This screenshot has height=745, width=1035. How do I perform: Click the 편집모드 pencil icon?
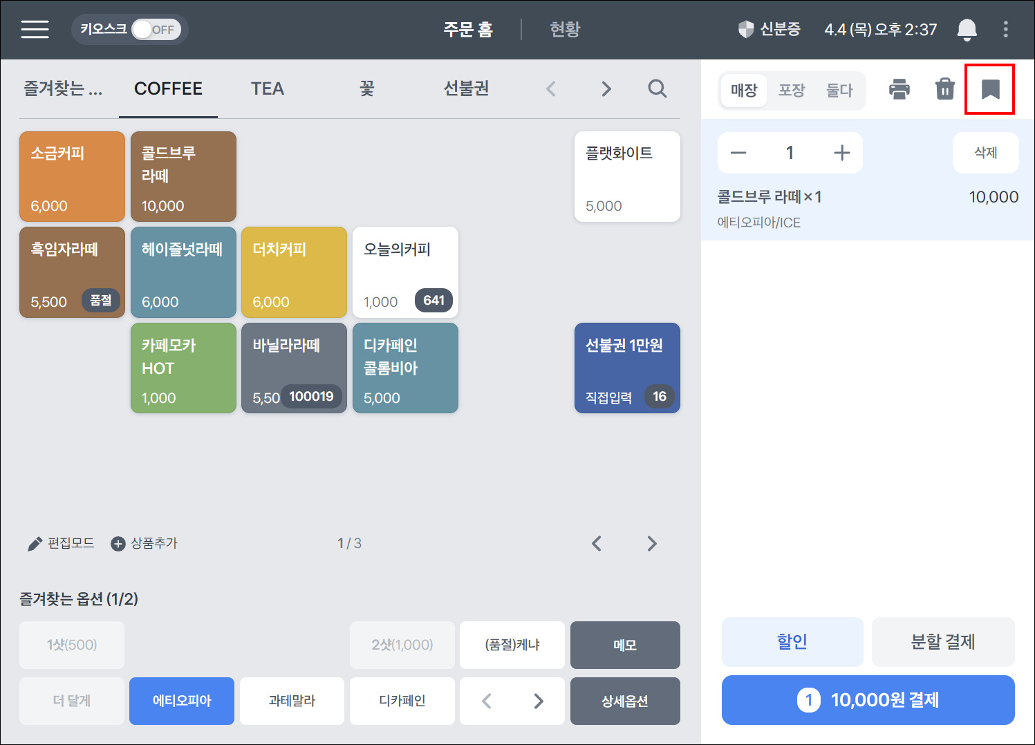point(35,544)
